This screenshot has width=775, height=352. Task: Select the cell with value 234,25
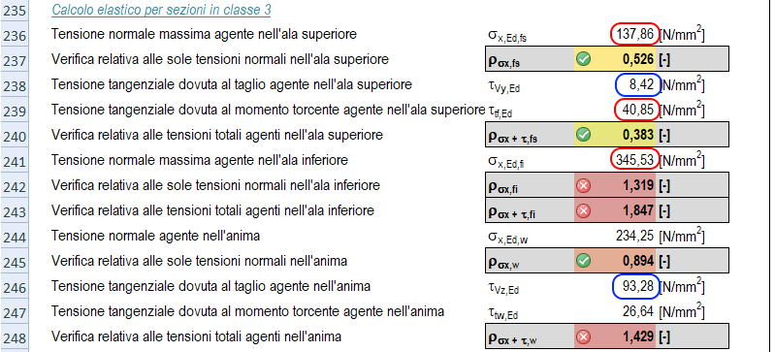point(635,236)
